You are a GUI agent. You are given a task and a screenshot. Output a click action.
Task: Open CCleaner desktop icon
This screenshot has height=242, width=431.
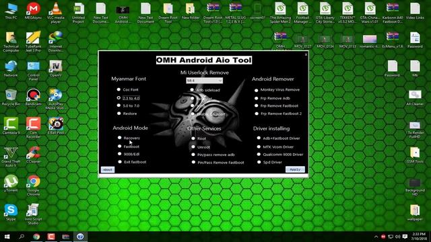point(33,155)
